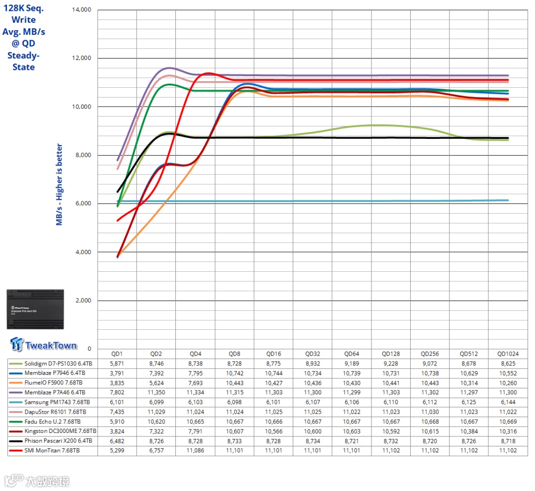Click the Kingston DC3000ME 7.68TB legend label
Image resolution: width=535 pixels, height=491 pixels.
point(60,431)
